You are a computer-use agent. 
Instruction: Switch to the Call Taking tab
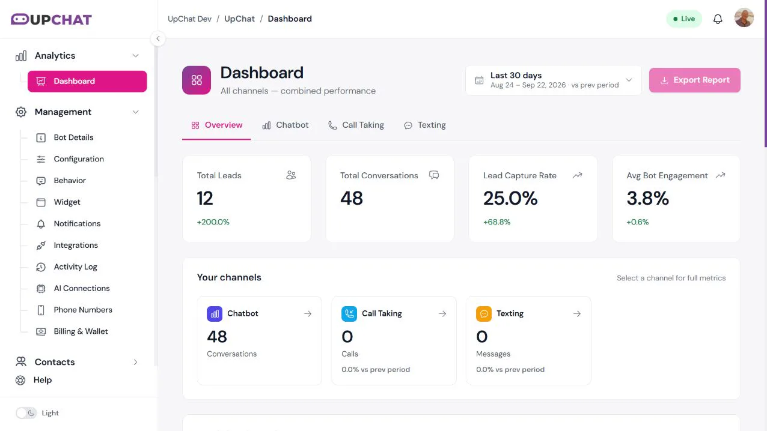(356, 125)
